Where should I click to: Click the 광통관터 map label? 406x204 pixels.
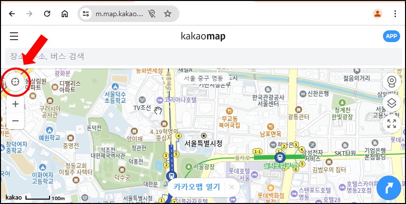298,117
